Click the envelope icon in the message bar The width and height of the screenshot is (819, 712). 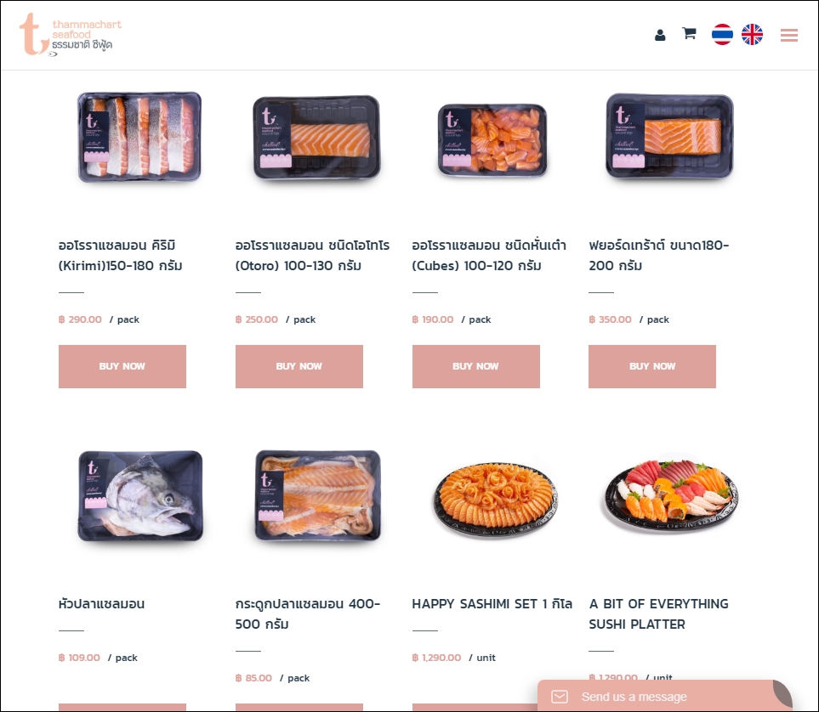[x=560, y=697]
